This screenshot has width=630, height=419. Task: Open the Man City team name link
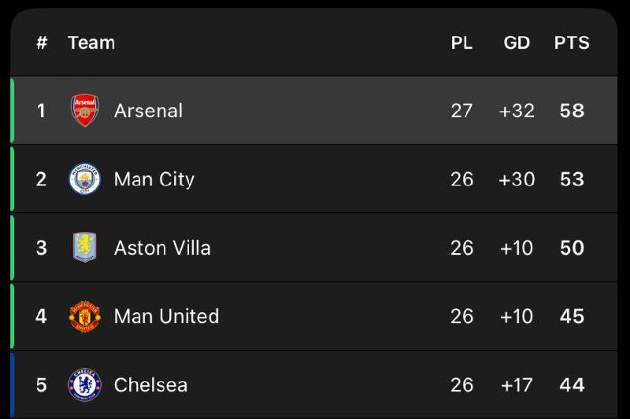tap(154, 179)
